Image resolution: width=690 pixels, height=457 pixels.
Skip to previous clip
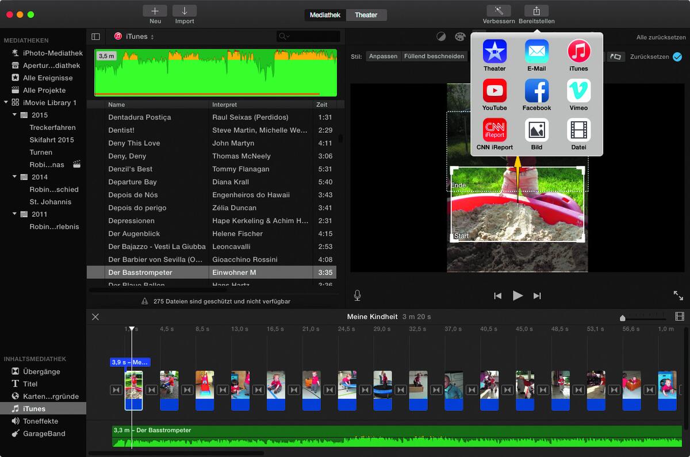click(x=498, y=295)
